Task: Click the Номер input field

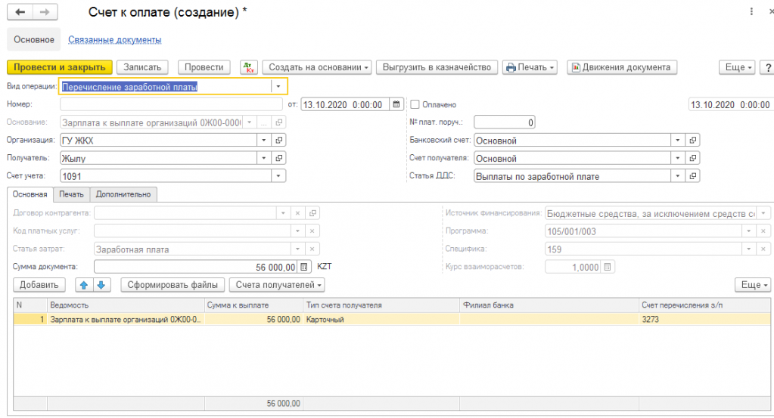Action: 173,104
